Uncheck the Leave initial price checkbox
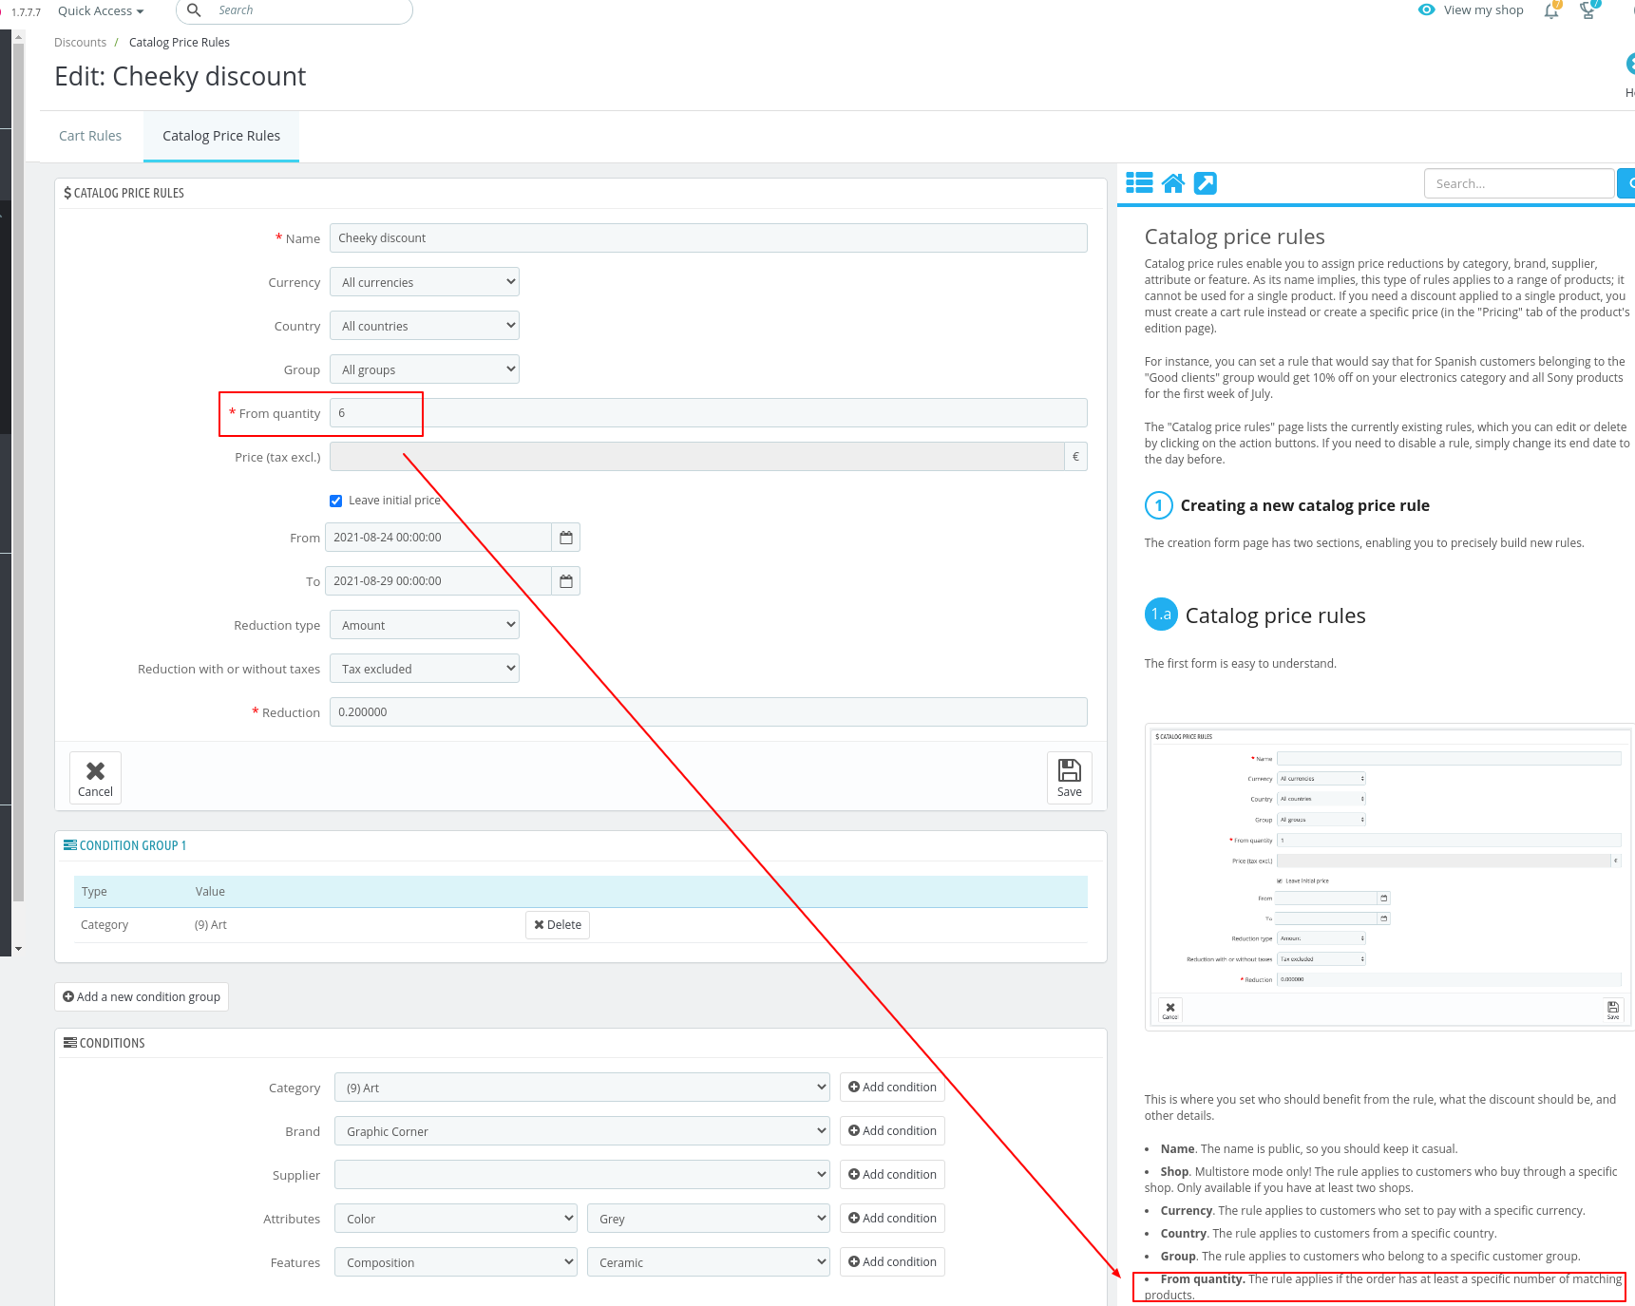 (x=336, y=500)
